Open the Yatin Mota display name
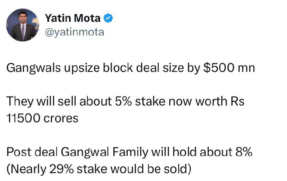 pyautogui.click(x=73, y=18)
